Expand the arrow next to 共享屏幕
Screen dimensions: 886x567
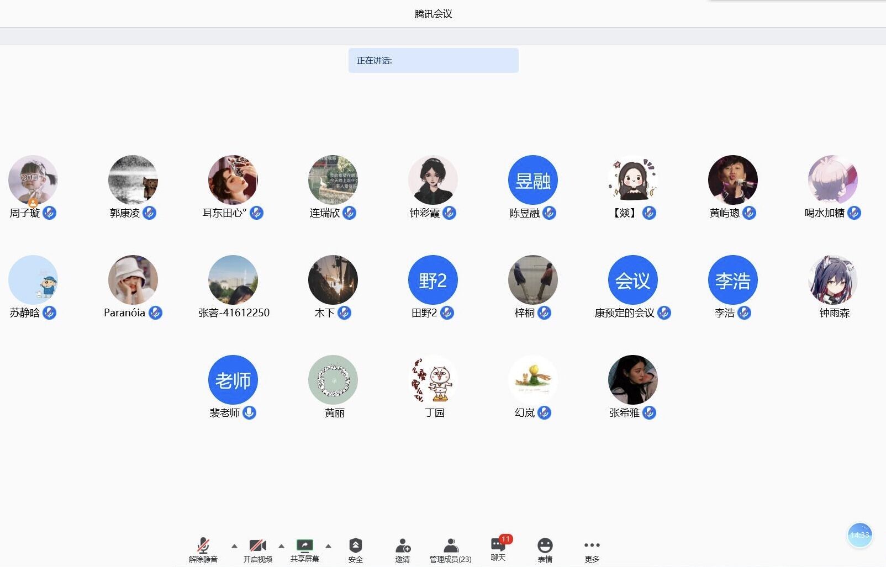328,546
